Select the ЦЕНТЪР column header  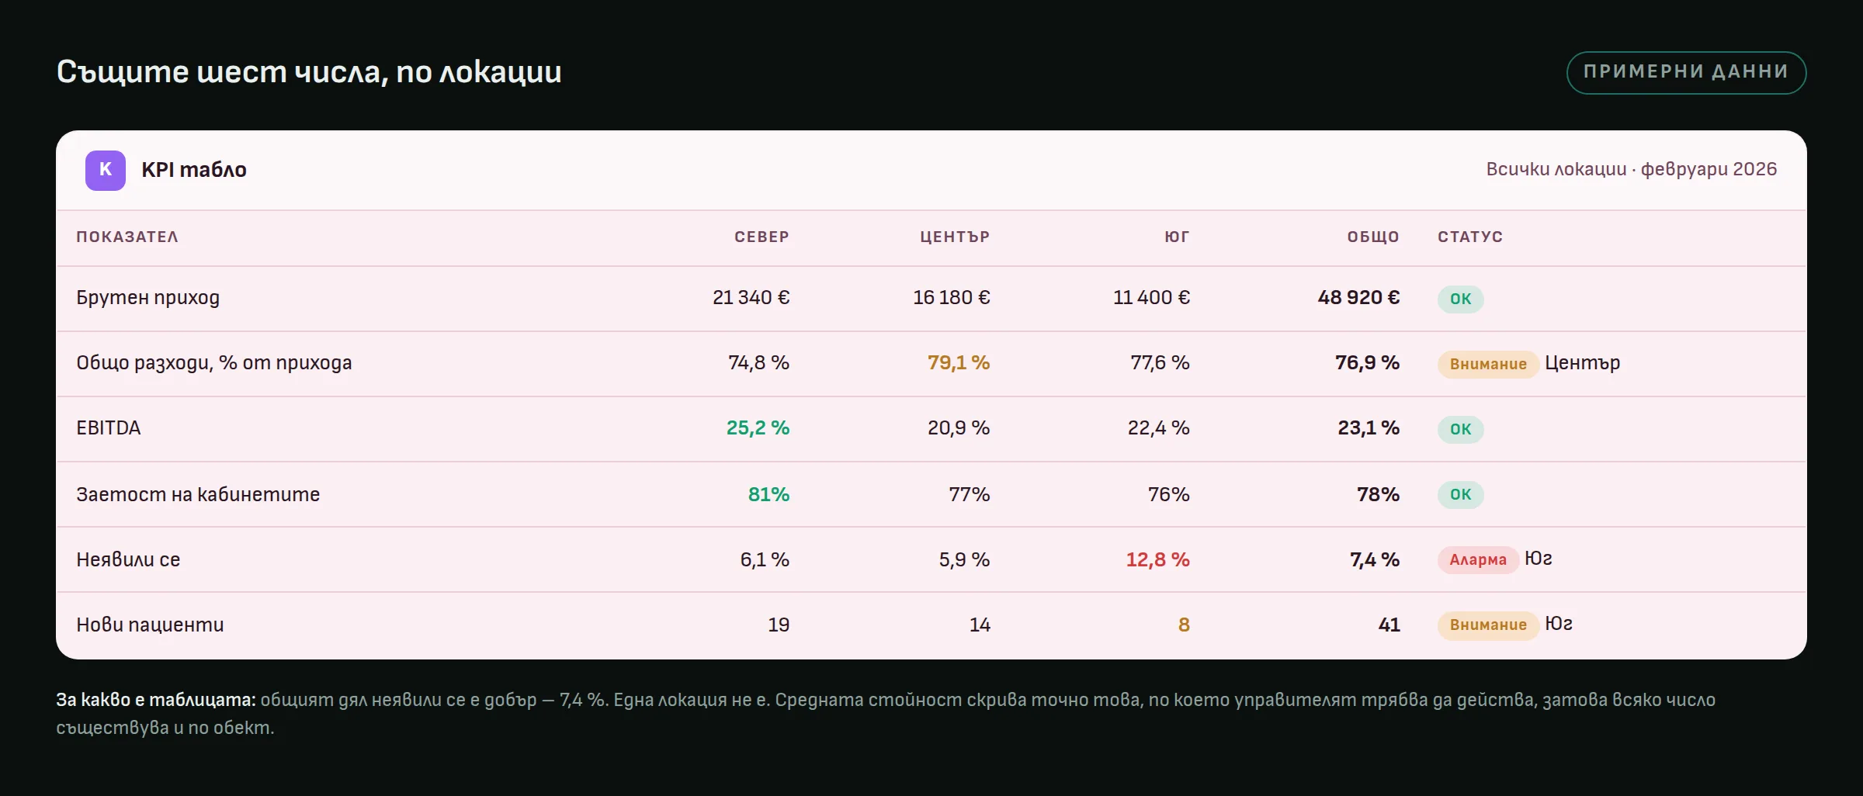(955, 237)
